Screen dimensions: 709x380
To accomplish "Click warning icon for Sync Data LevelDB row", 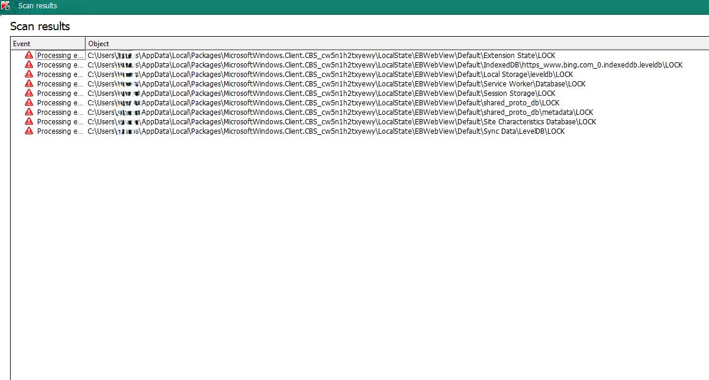I will click(x=28, y=131).
